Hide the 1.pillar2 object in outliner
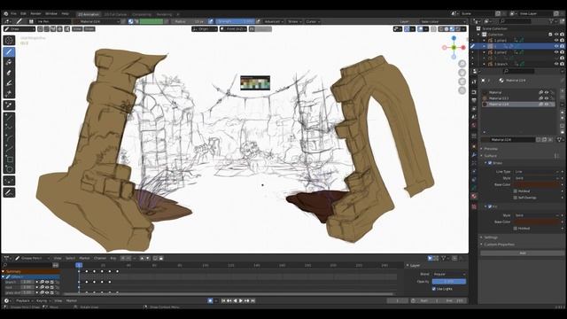Image resolution: width=567 pixels, height=319 pixels. [x=556, y=41]
